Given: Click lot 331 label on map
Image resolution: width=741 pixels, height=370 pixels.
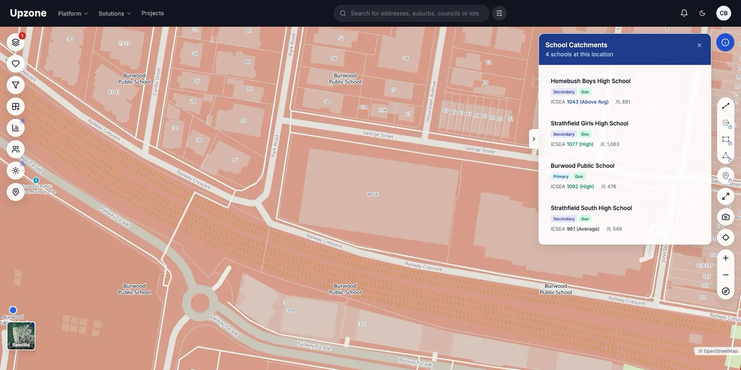Looking at the screenshot, I should (x=362, y=324).
